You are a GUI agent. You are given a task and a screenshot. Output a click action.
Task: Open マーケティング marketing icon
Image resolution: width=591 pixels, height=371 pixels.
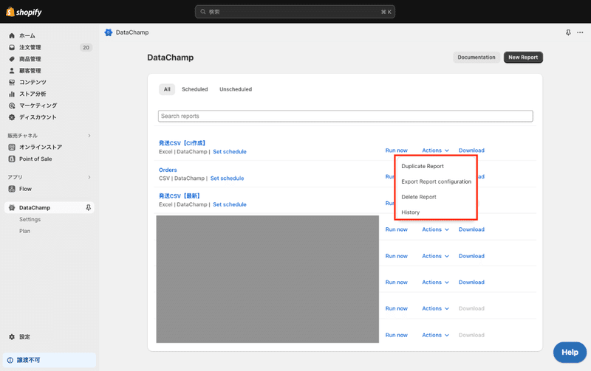point(12,105)
